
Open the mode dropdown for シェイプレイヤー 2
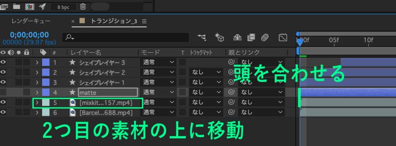pos(158,72)
